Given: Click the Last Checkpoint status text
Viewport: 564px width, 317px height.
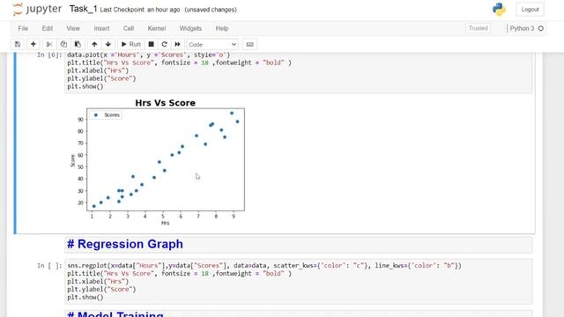Looking at the screenshot, I should 140,10.
